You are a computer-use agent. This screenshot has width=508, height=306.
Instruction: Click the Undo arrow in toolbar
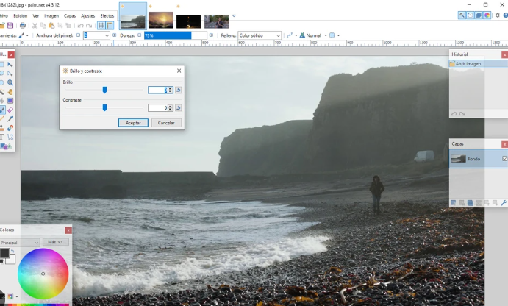click(80, 26)
